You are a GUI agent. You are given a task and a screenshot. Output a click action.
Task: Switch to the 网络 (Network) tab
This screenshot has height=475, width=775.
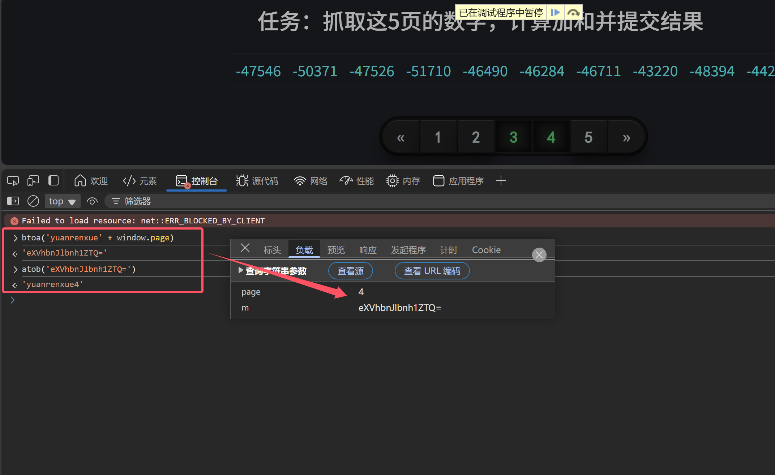point(311,181)
